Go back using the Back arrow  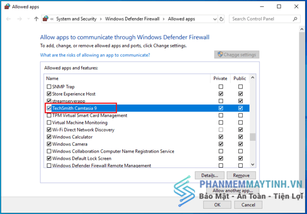tap(9, 19)
